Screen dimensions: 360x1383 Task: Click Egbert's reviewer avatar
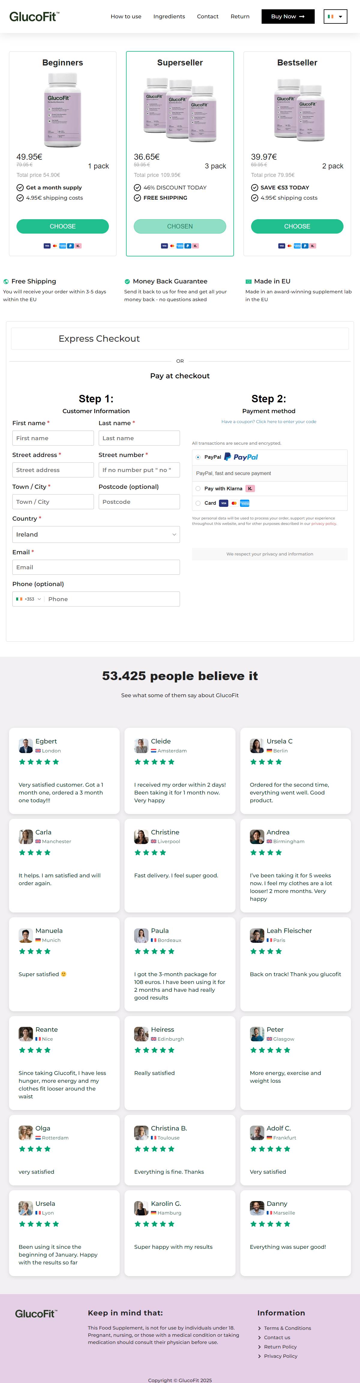pyautogui.click(x=26, y=746)
